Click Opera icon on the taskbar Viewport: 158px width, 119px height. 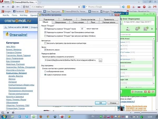[x=62, y=117]
